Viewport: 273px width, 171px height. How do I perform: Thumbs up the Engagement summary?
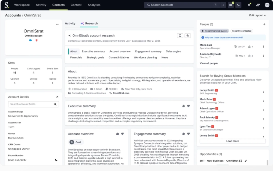(183, 134)
